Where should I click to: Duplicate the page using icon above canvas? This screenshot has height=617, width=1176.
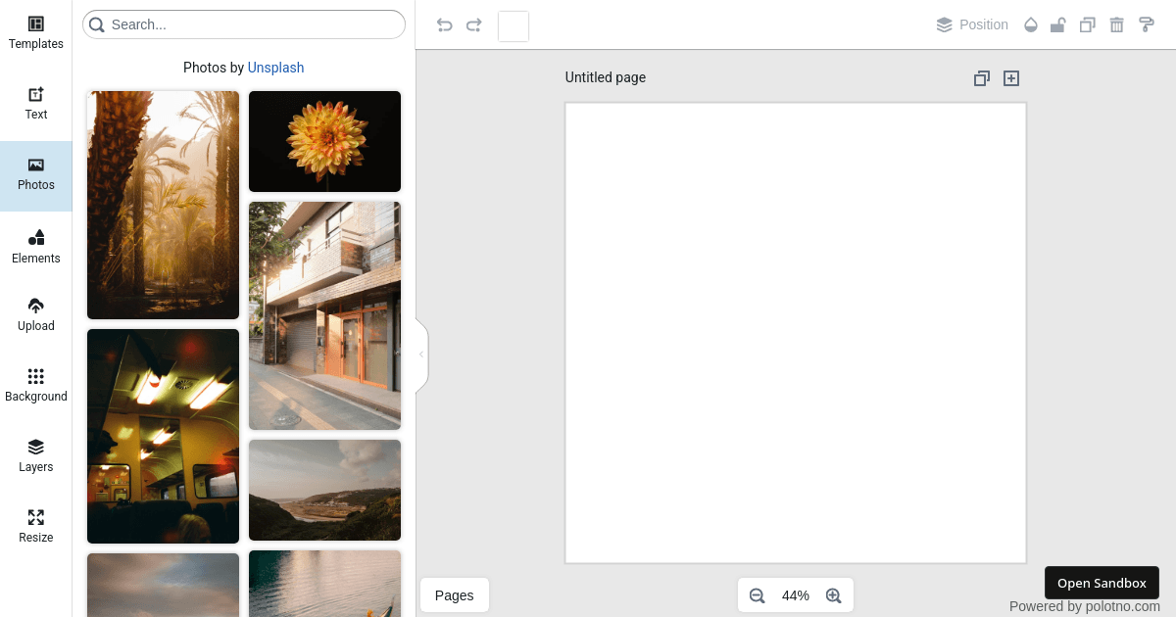pyautogui.click(x=982, y=78)
